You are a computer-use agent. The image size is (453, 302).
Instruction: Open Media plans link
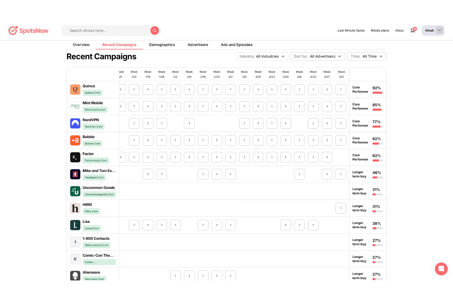pyautogui.click(x=380, y=31)
